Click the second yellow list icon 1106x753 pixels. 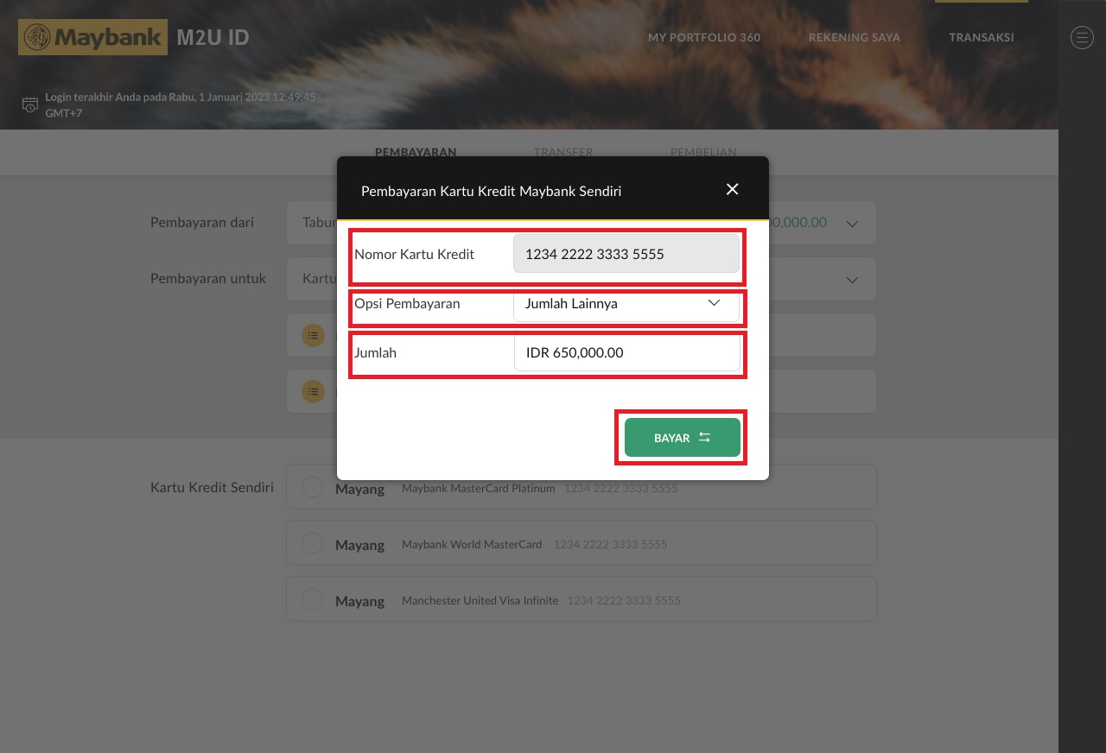click(x=313, y=391)
